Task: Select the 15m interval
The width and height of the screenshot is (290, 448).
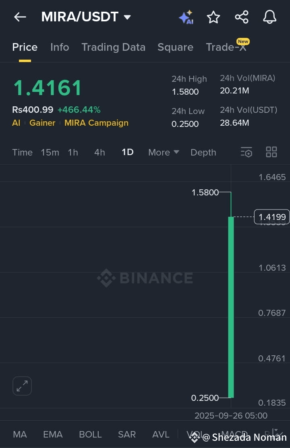Action: click(x=50, y=152)
